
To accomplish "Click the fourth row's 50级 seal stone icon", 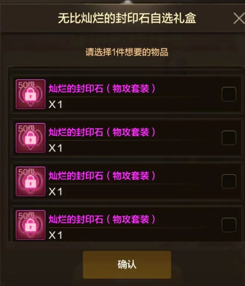I will coord(31,225).
